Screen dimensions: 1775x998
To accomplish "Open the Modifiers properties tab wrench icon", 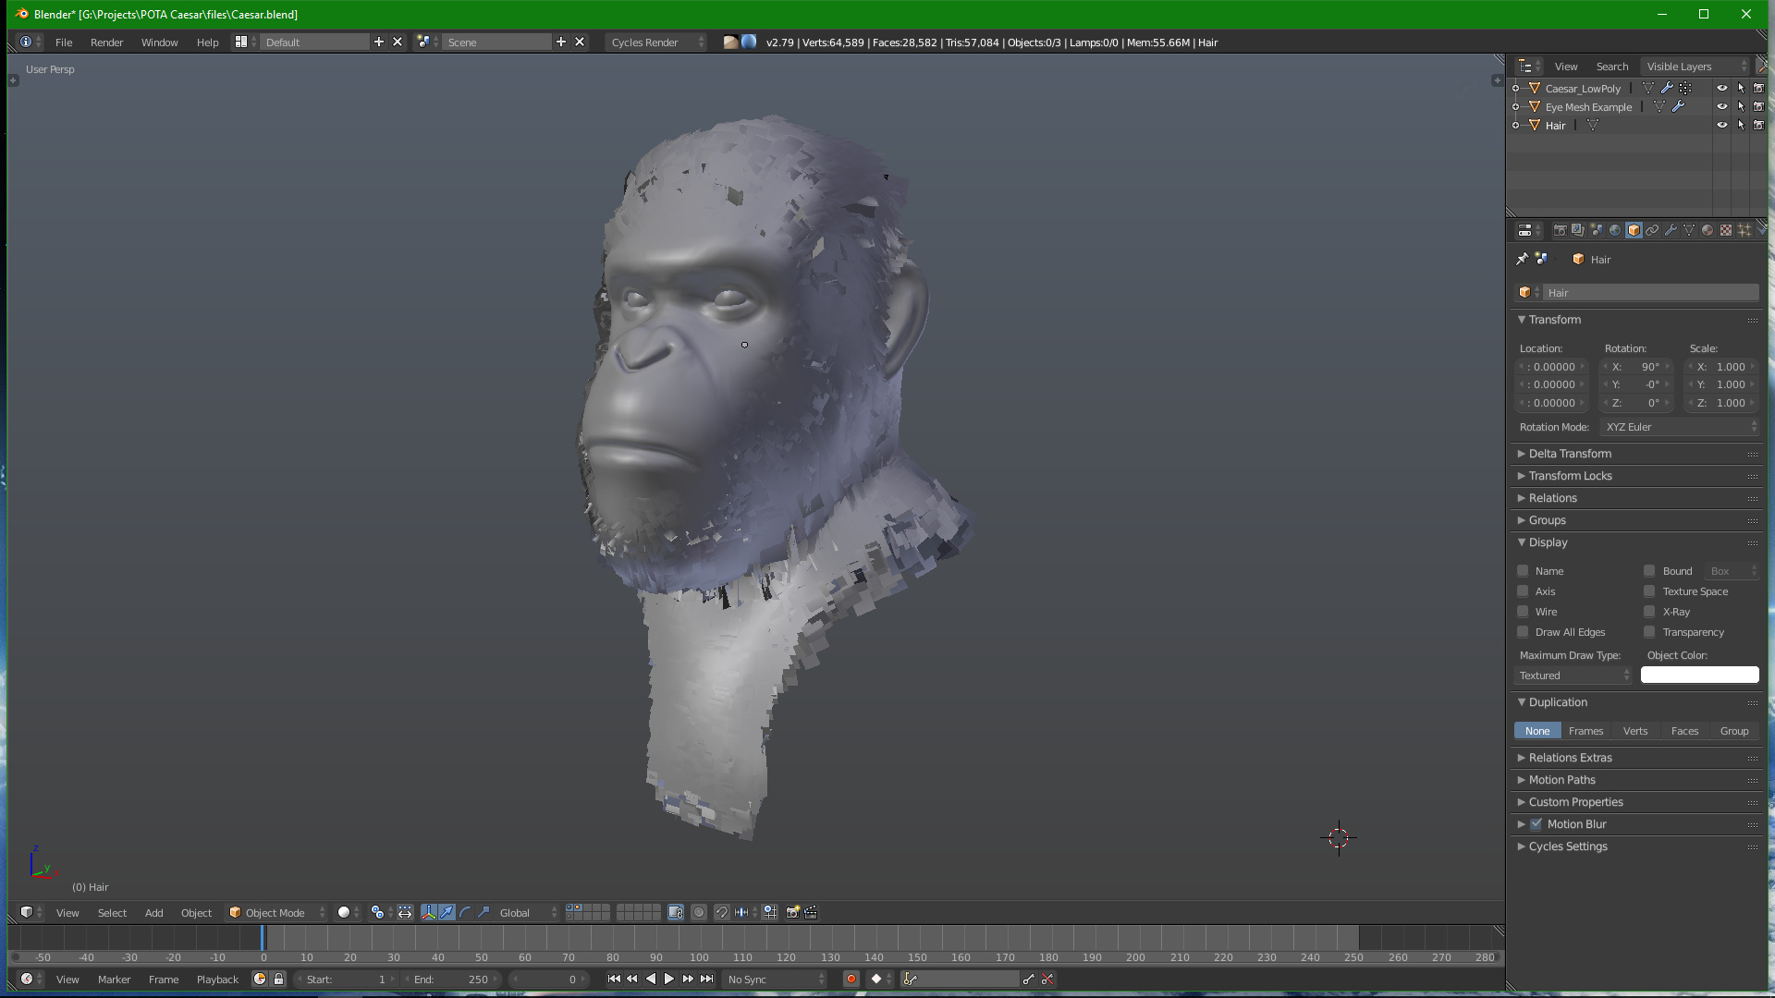I will pos(1671,230).
